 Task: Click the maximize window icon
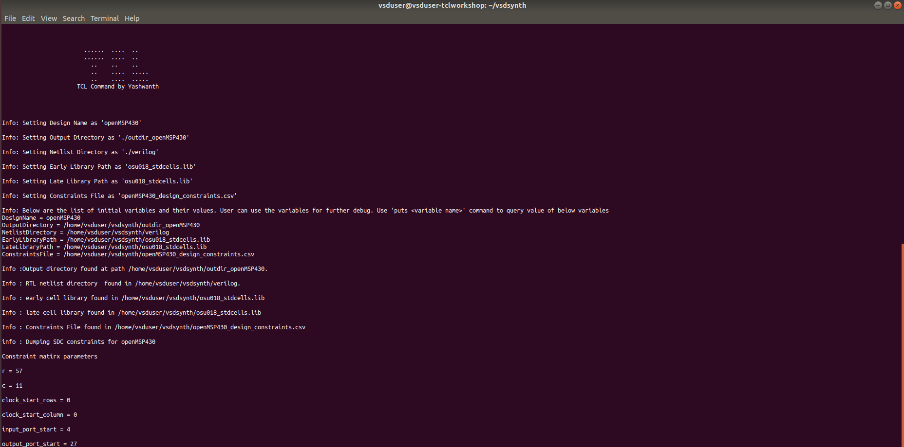887,5
